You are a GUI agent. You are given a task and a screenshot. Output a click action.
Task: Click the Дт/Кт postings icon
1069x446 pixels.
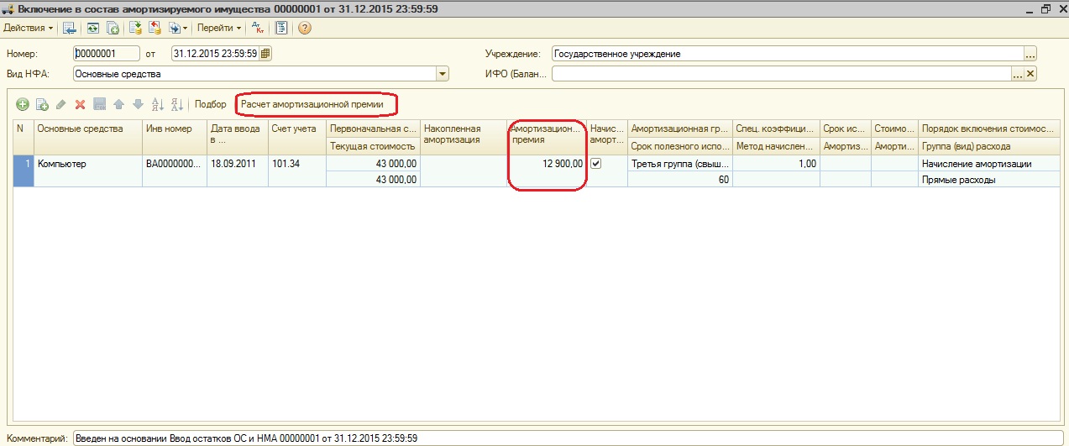[x=259, y=28]
